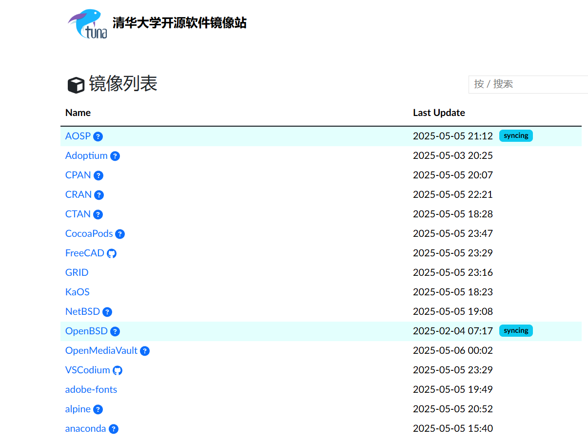
Task: Select the adobe-fonts date 2025-05-05 19:49
Action: tap(453, 389)
